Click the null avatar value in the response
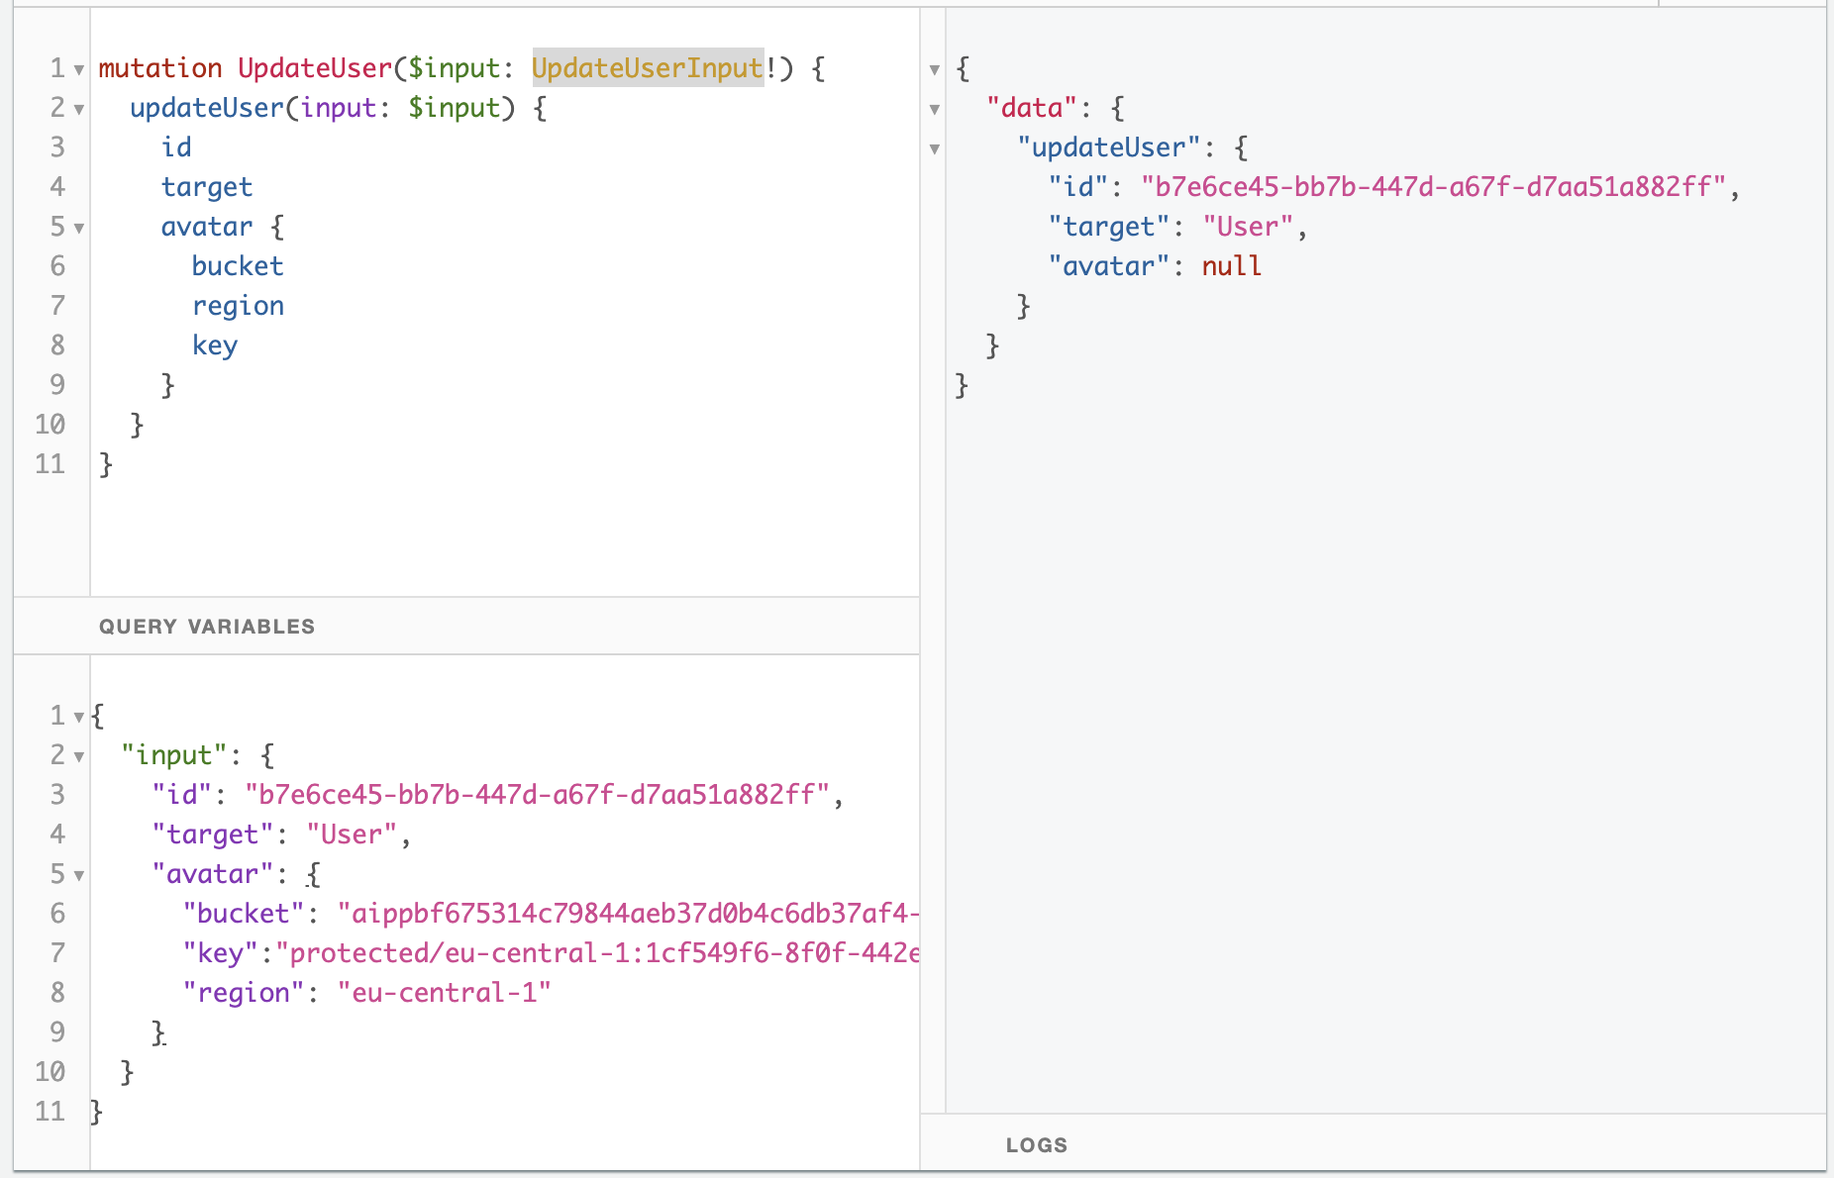Viewport: 1834px width, 1178px height. pos(1231,265)
